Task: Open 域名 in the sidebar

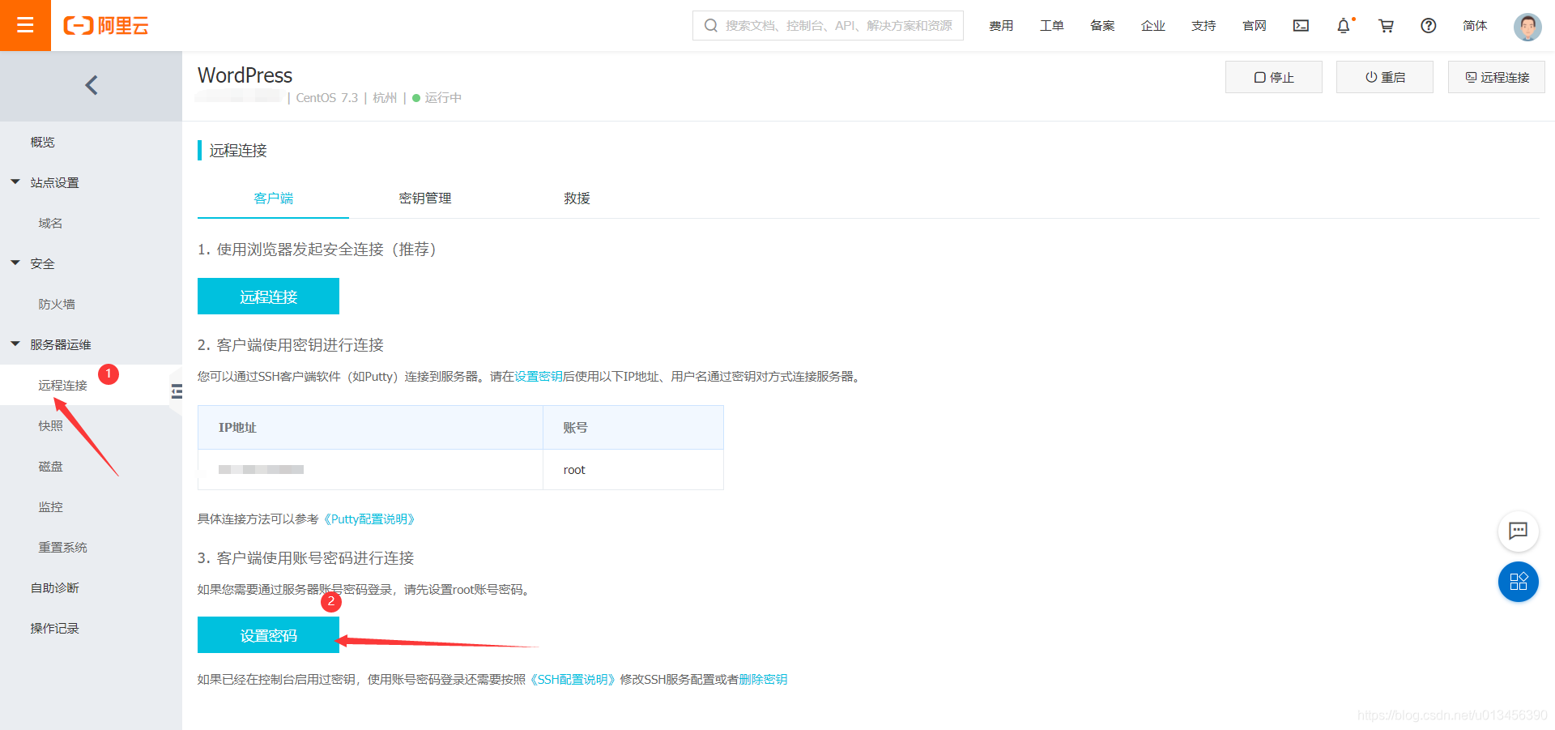Action: [50, 223]
